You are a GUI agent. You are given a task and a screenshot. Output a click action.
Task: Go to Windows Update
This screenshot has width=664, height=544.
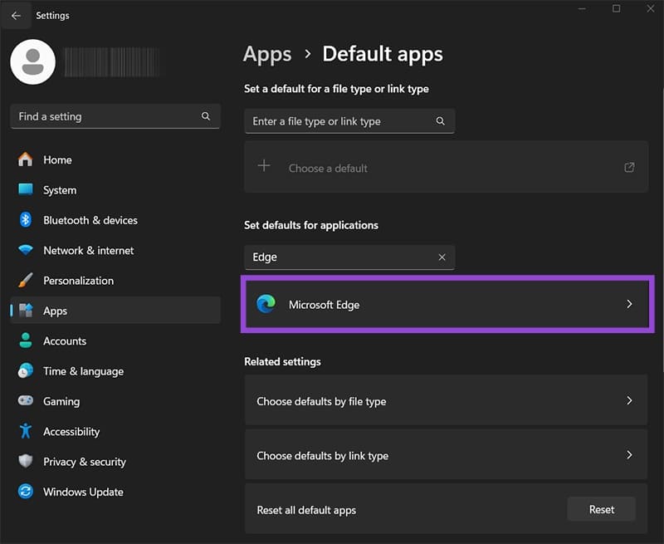pyautogui.click(x=115, y=492)
